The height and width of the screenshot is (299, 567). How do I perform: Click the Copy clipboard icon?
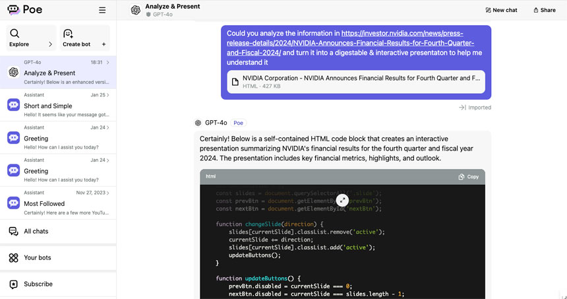tap(462, 177)
